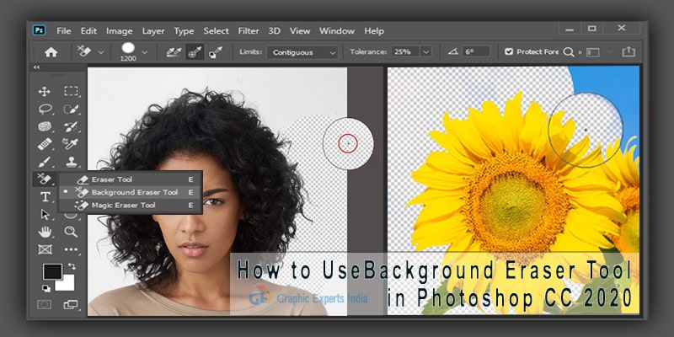Screen dimensions: 674x337
Task: Open the Background Eraser tool preset picker
Action: (84, 51)
